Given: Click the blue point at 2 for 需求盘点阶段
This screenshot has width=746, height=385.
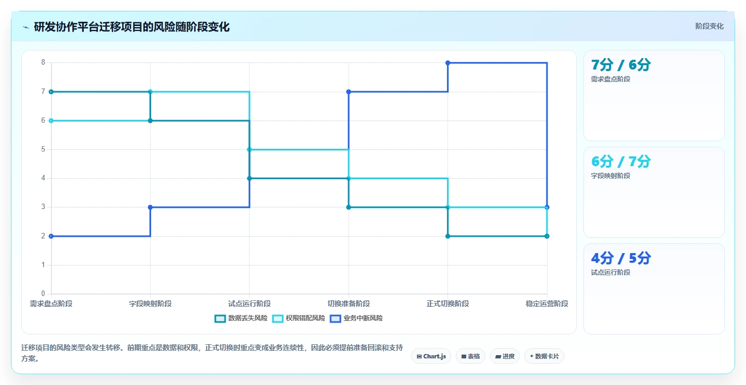Looking at the screenshot, I should (51, 236).
